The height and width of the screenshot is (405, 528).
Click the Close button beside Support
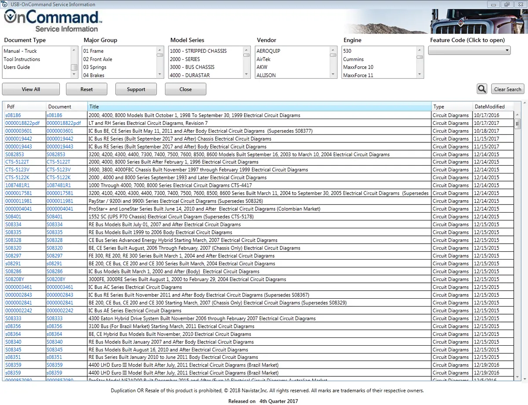pos(186,89)
